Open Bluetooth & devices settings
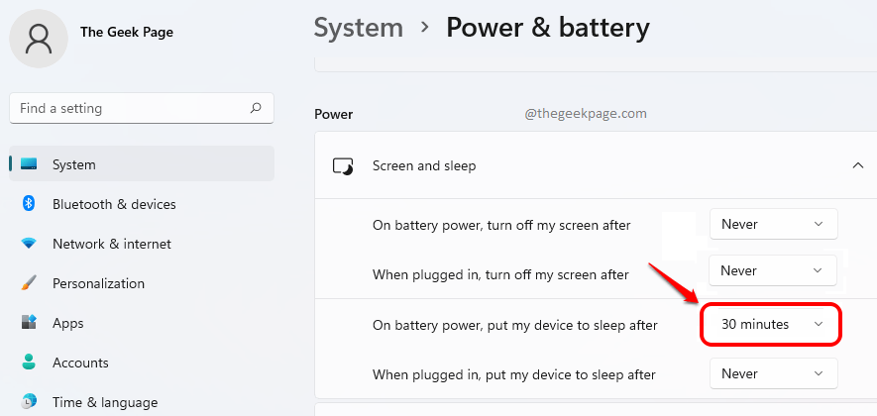This screenshot has width=877, height=416. [114, 204]
